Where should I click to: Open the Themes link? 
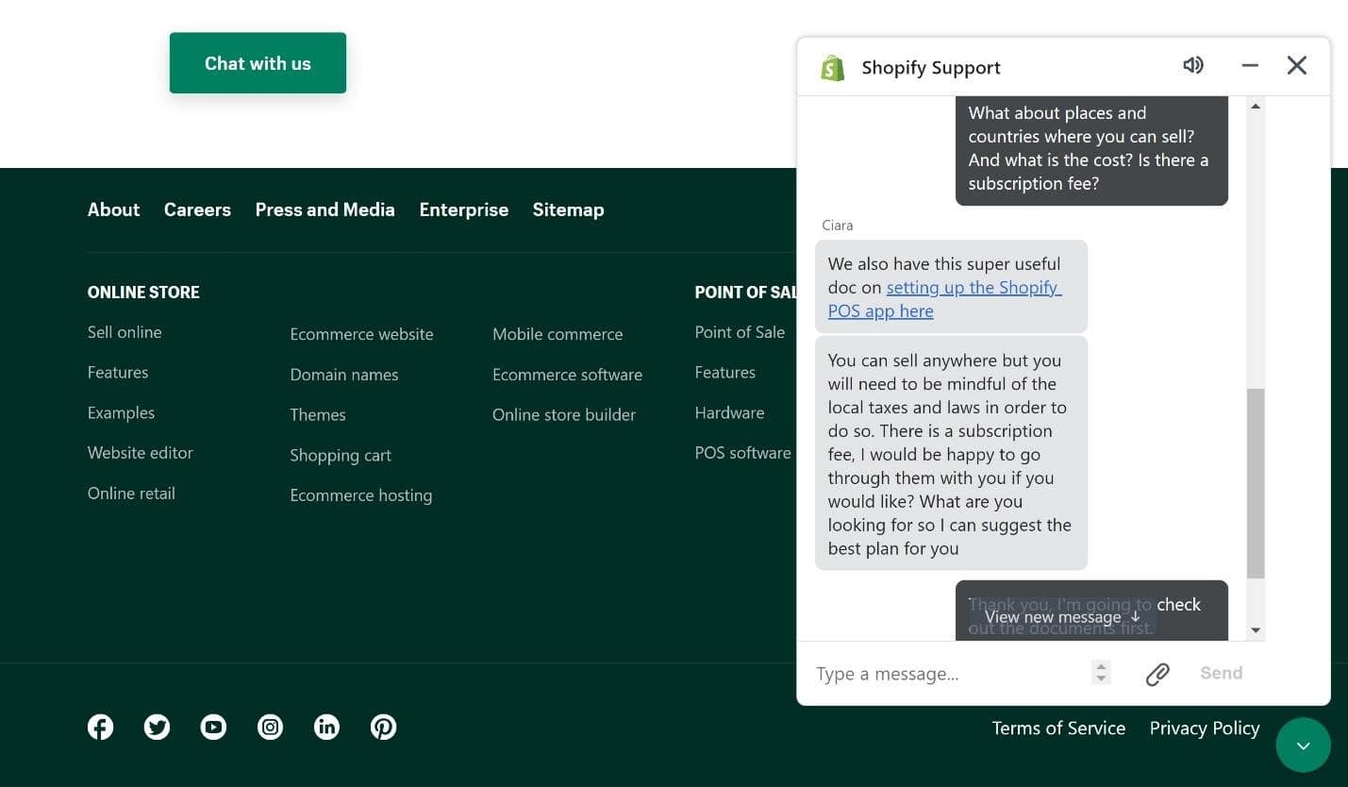pos(317,414)
